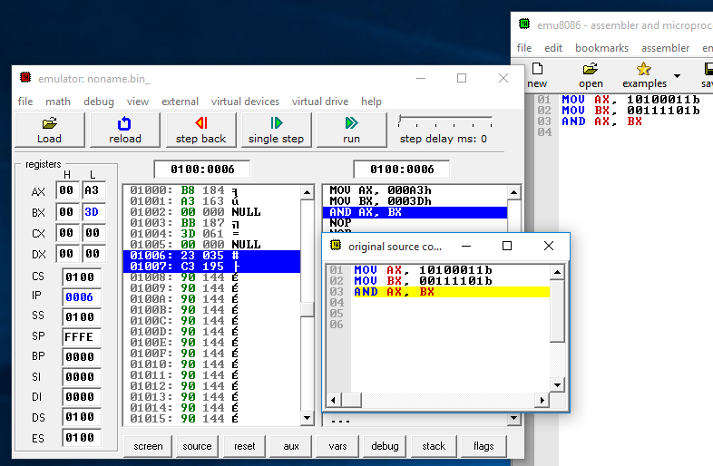This screenshot has height=466, width=713.
Task: Click the flags button
Action: [x=483, y=446]
